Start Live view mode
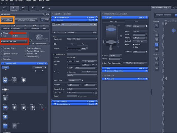The image size is (177, 133). click(25, 27)
